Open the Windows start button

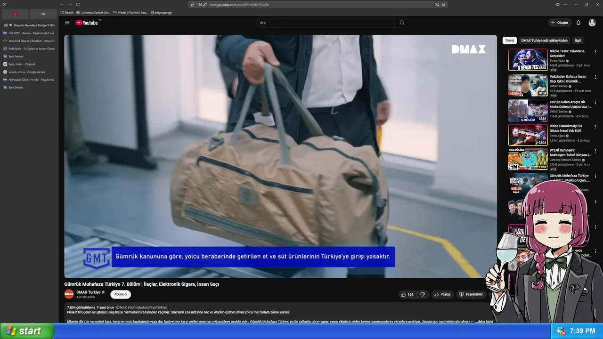point(27,331)
